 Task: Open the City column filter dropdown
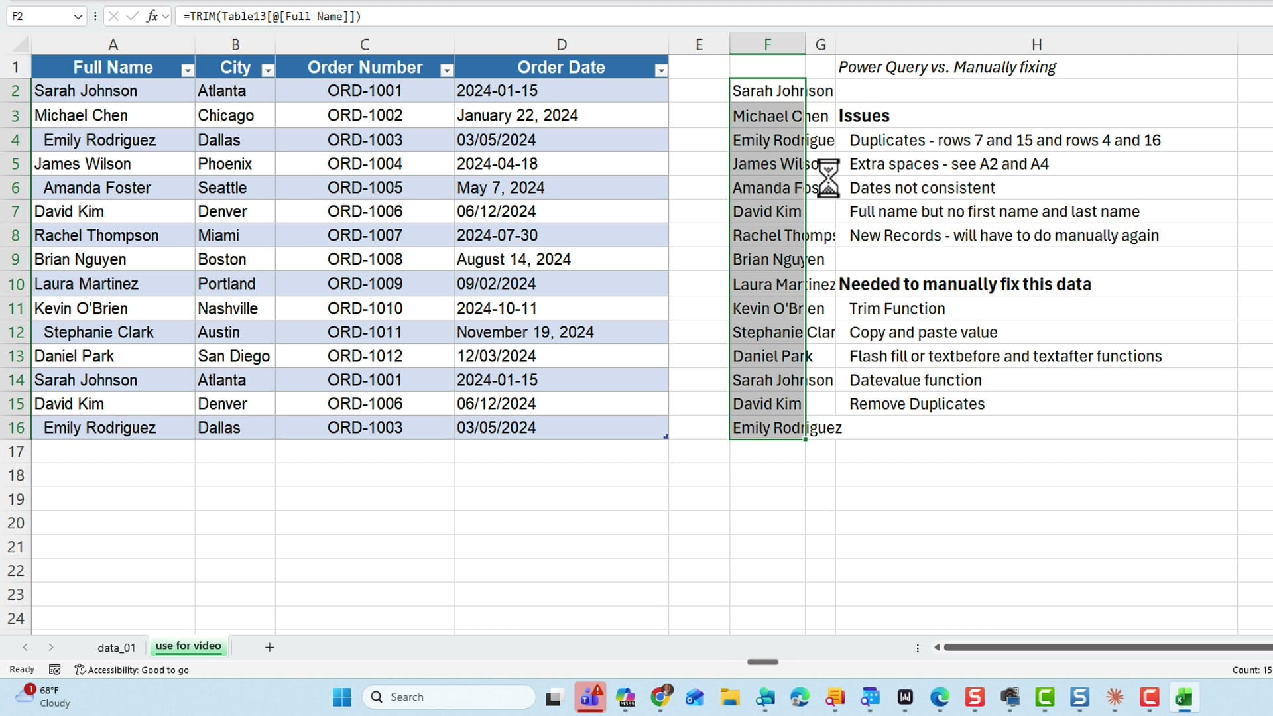(x=268, y=70)
